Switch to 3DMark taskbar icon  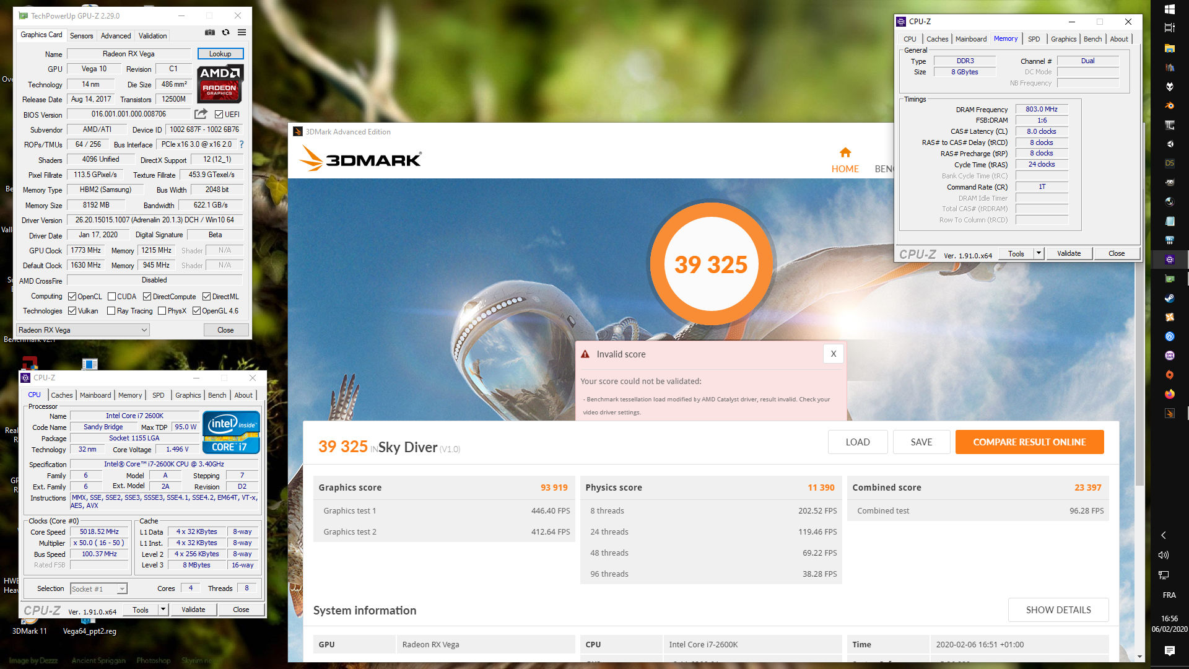pyautogui.click(x=1169, y=413)
